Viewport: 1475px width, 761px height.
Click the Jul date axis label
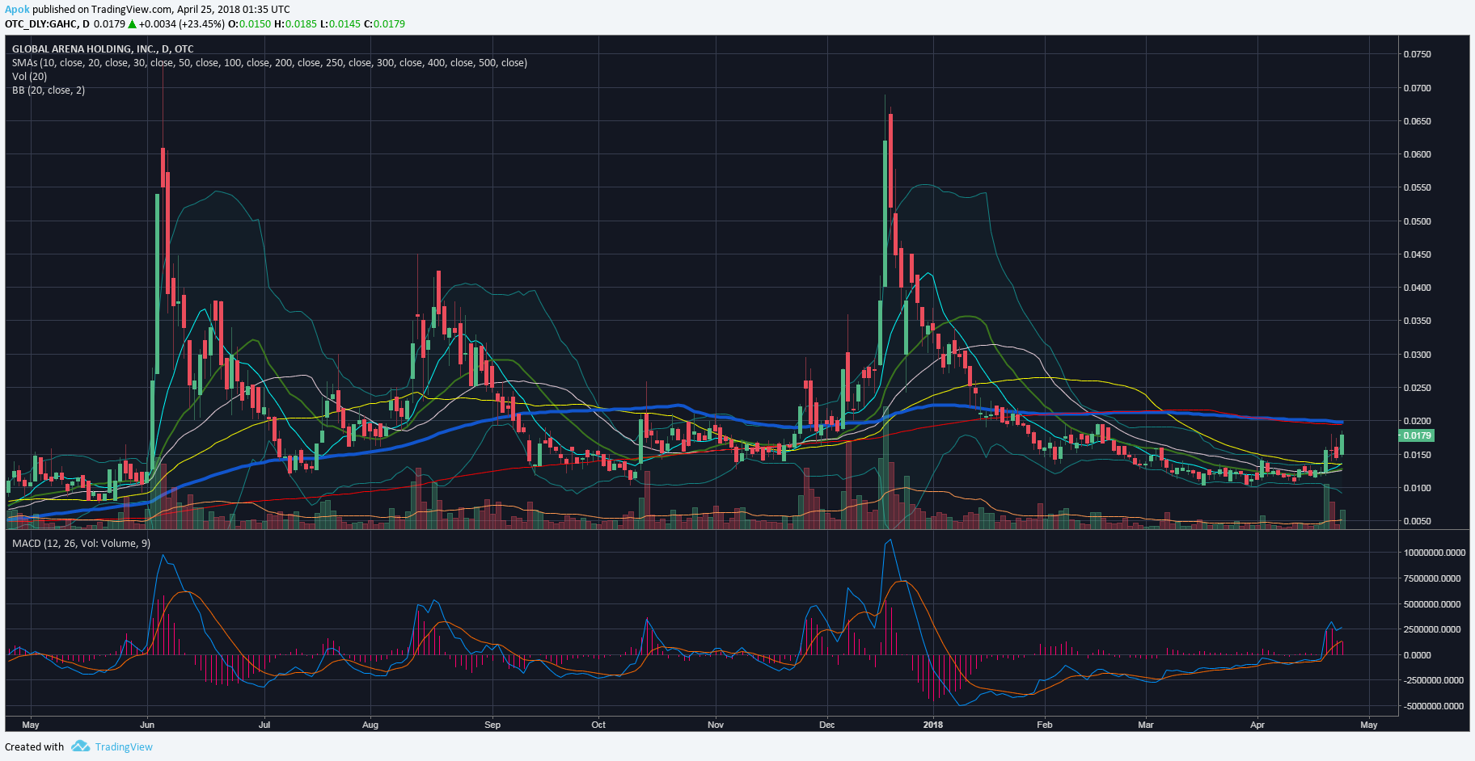(x=264, y=725)
